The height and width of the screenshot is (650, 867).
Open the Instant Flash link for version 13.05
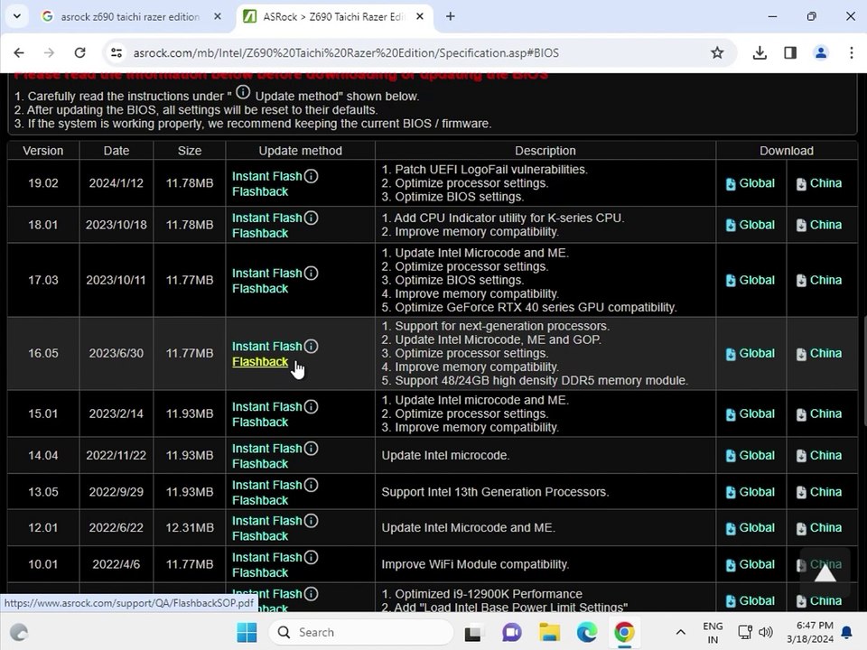click(267, 485)
